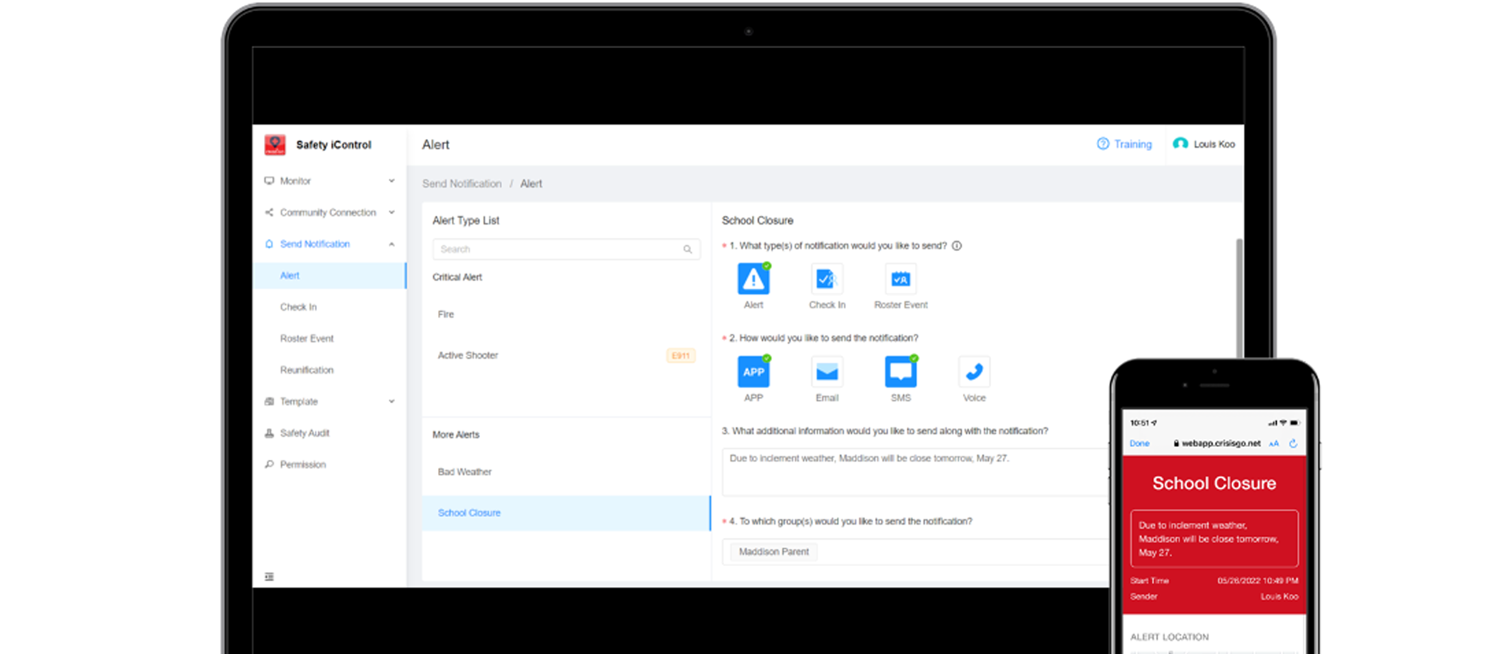Select the Active Shooter alert type
Image resolution: width=1499 pixels, height=654 pixels.
[x=468, y=356]
